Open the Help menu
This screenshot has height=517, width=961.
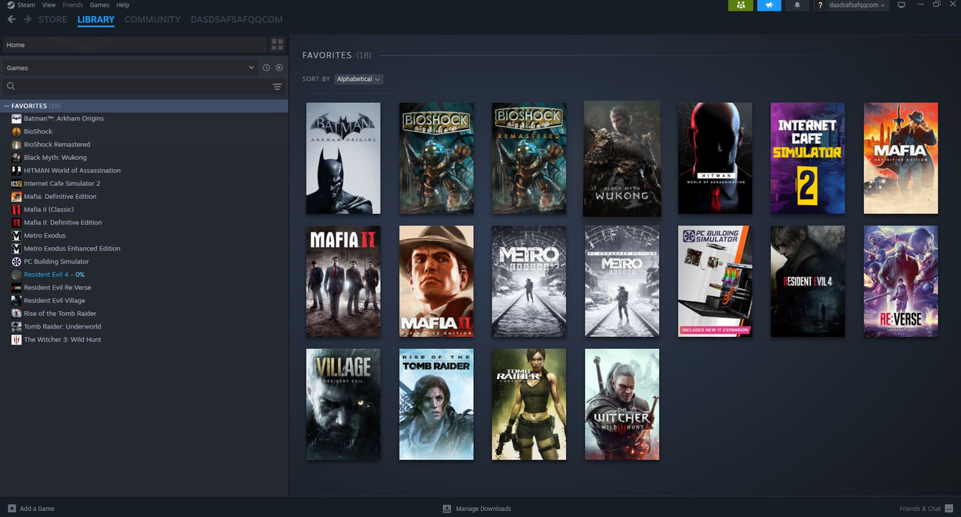point(122,5)
